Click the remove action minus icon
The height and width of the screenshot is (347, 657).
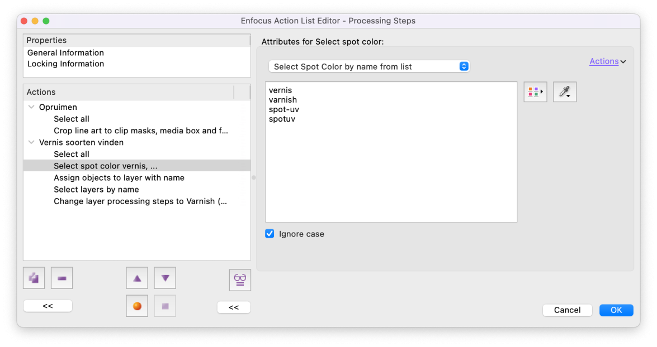(62, 278)
